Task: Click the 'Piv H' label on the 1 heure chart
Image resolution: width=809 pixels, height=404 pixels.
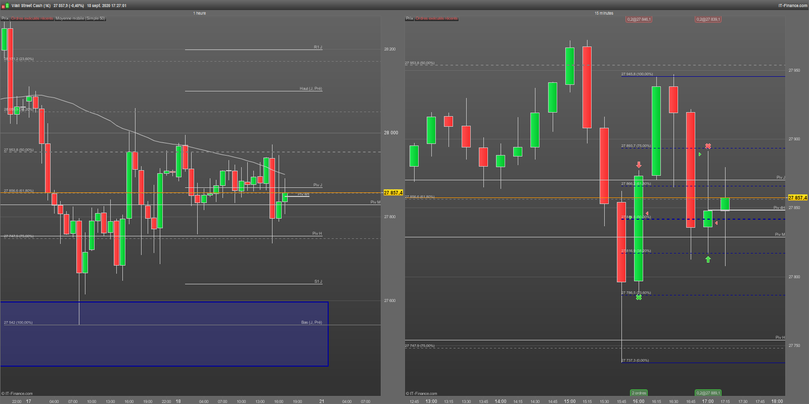Action: pyautogui.click(x=317, y=233)
